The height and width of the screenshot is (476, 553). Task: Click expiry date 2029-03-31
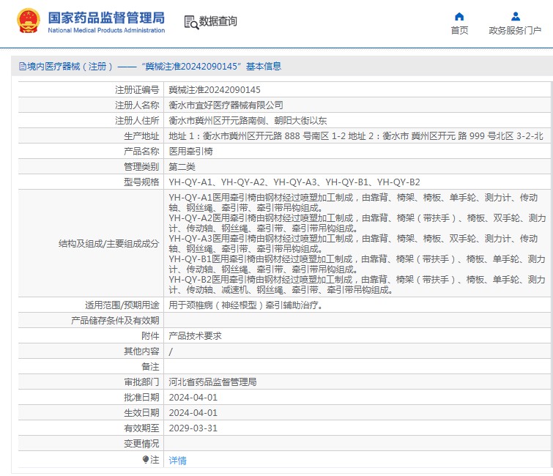(x=193, y=428)
